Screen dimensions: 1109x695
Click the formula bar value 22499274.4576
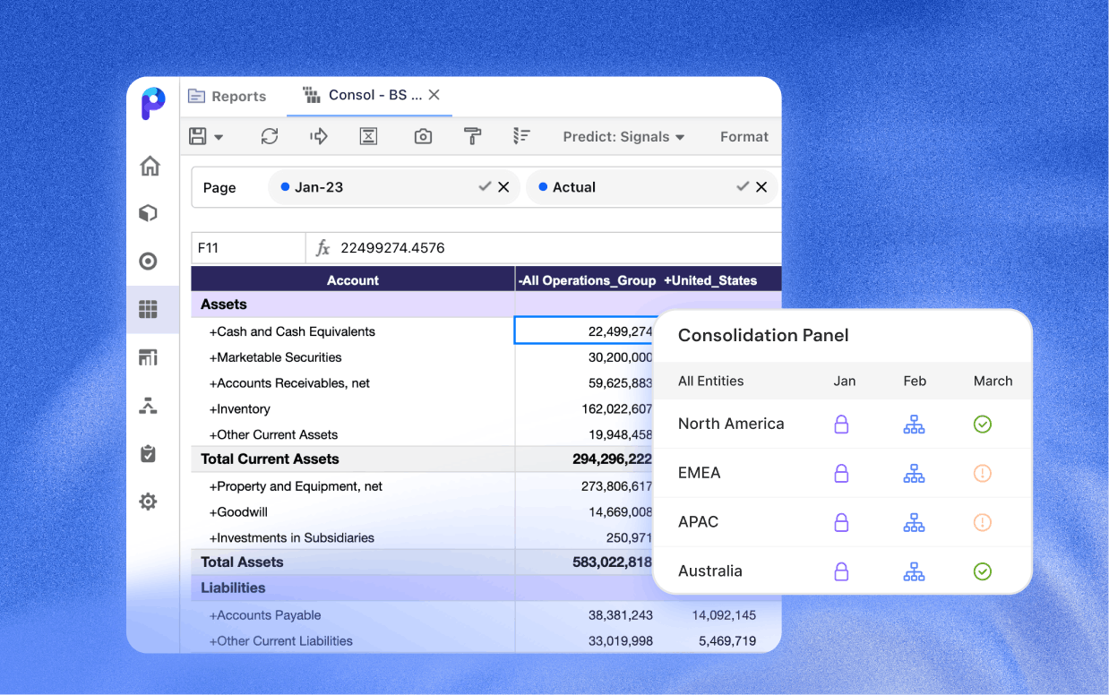[392, 248]
